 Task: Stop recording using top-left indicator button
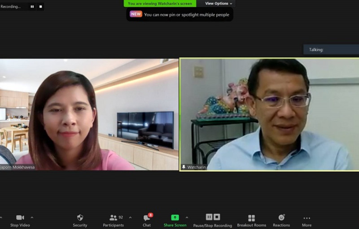pos(40,7)
